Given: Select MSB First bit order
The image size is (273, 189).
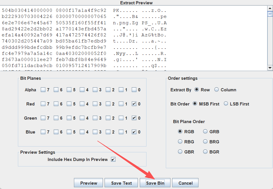Looking at the screenshot, I should coord(195,104).
